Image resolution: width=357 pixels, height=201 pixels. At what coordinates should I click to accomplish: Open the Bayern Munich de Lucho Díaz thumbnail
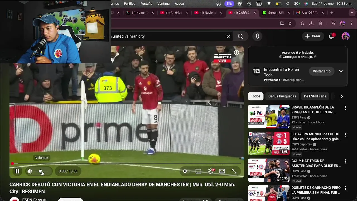pos(269,143)
